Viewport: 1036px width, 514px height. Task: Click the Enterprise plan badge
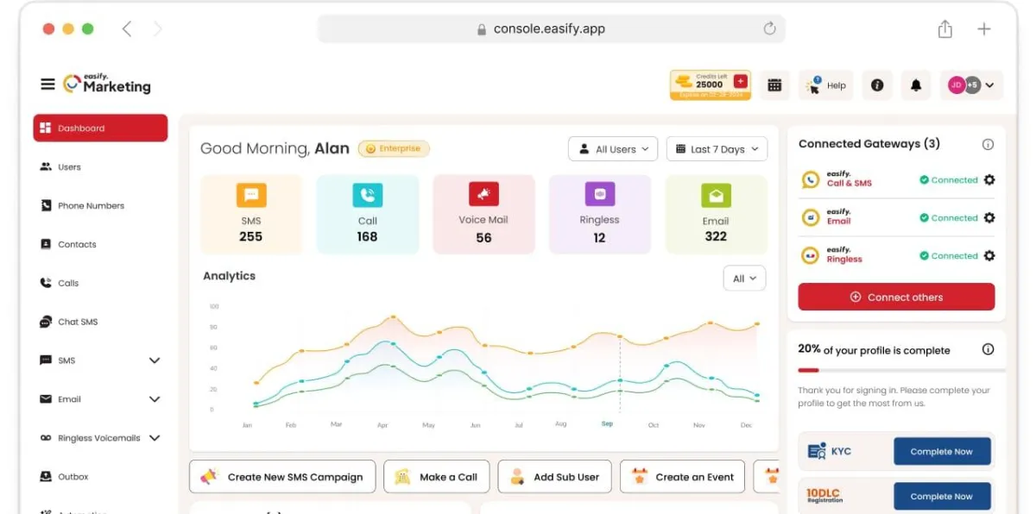[394, 148]
